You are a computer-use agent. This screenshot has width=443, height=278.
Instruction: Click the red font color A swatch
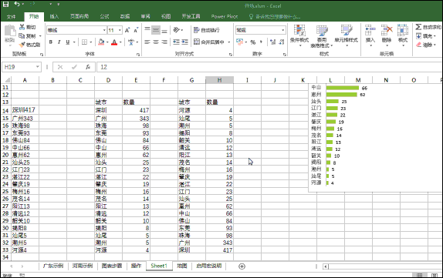point(114,42)
